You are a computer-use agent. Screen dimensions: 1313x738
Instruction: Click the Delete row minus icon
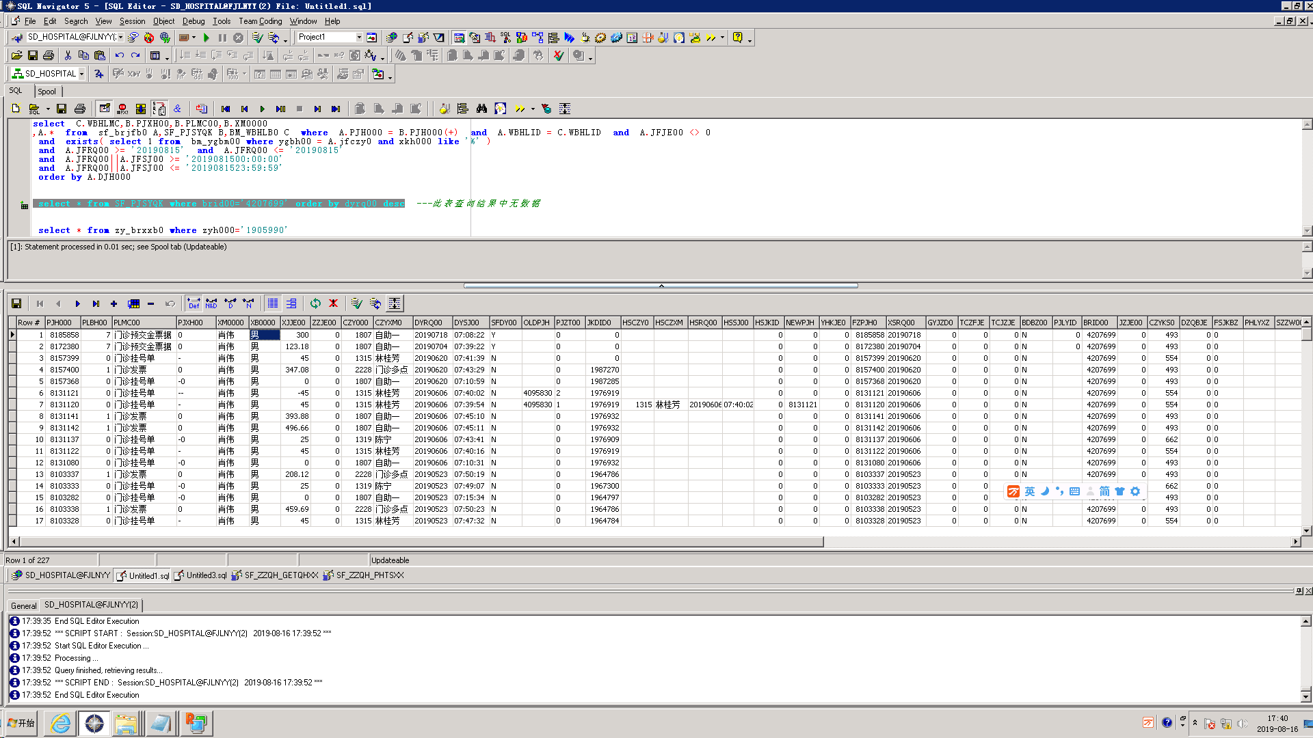[150, 303]
